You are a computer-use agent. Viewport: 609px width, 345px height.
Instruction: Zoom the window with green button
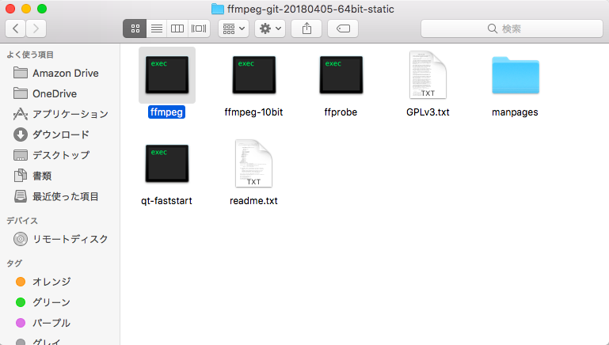click(42, 9)
